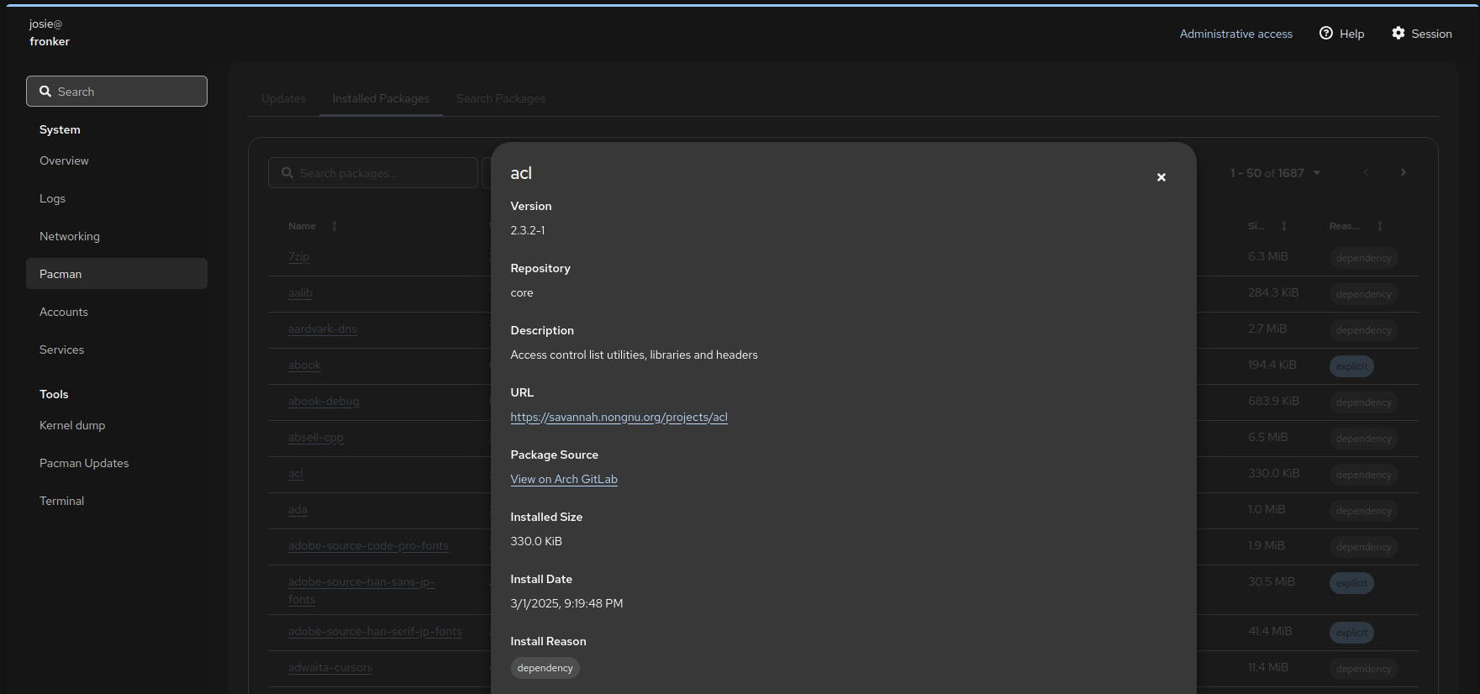The width and height of the screenshot is (1480, 694).
Task: Switch to the Updates tab
Action: [283, 99]
